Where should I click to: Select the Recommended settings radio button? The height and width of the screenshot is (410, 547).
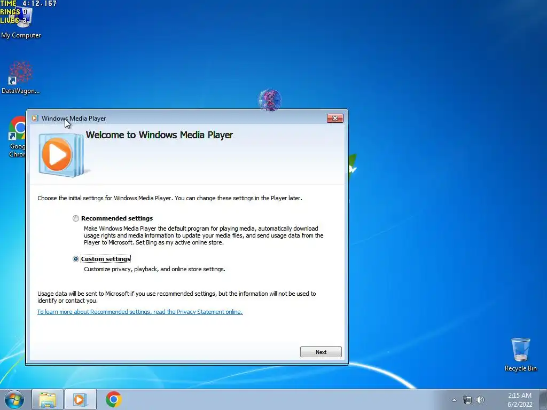tap(76, 218)
